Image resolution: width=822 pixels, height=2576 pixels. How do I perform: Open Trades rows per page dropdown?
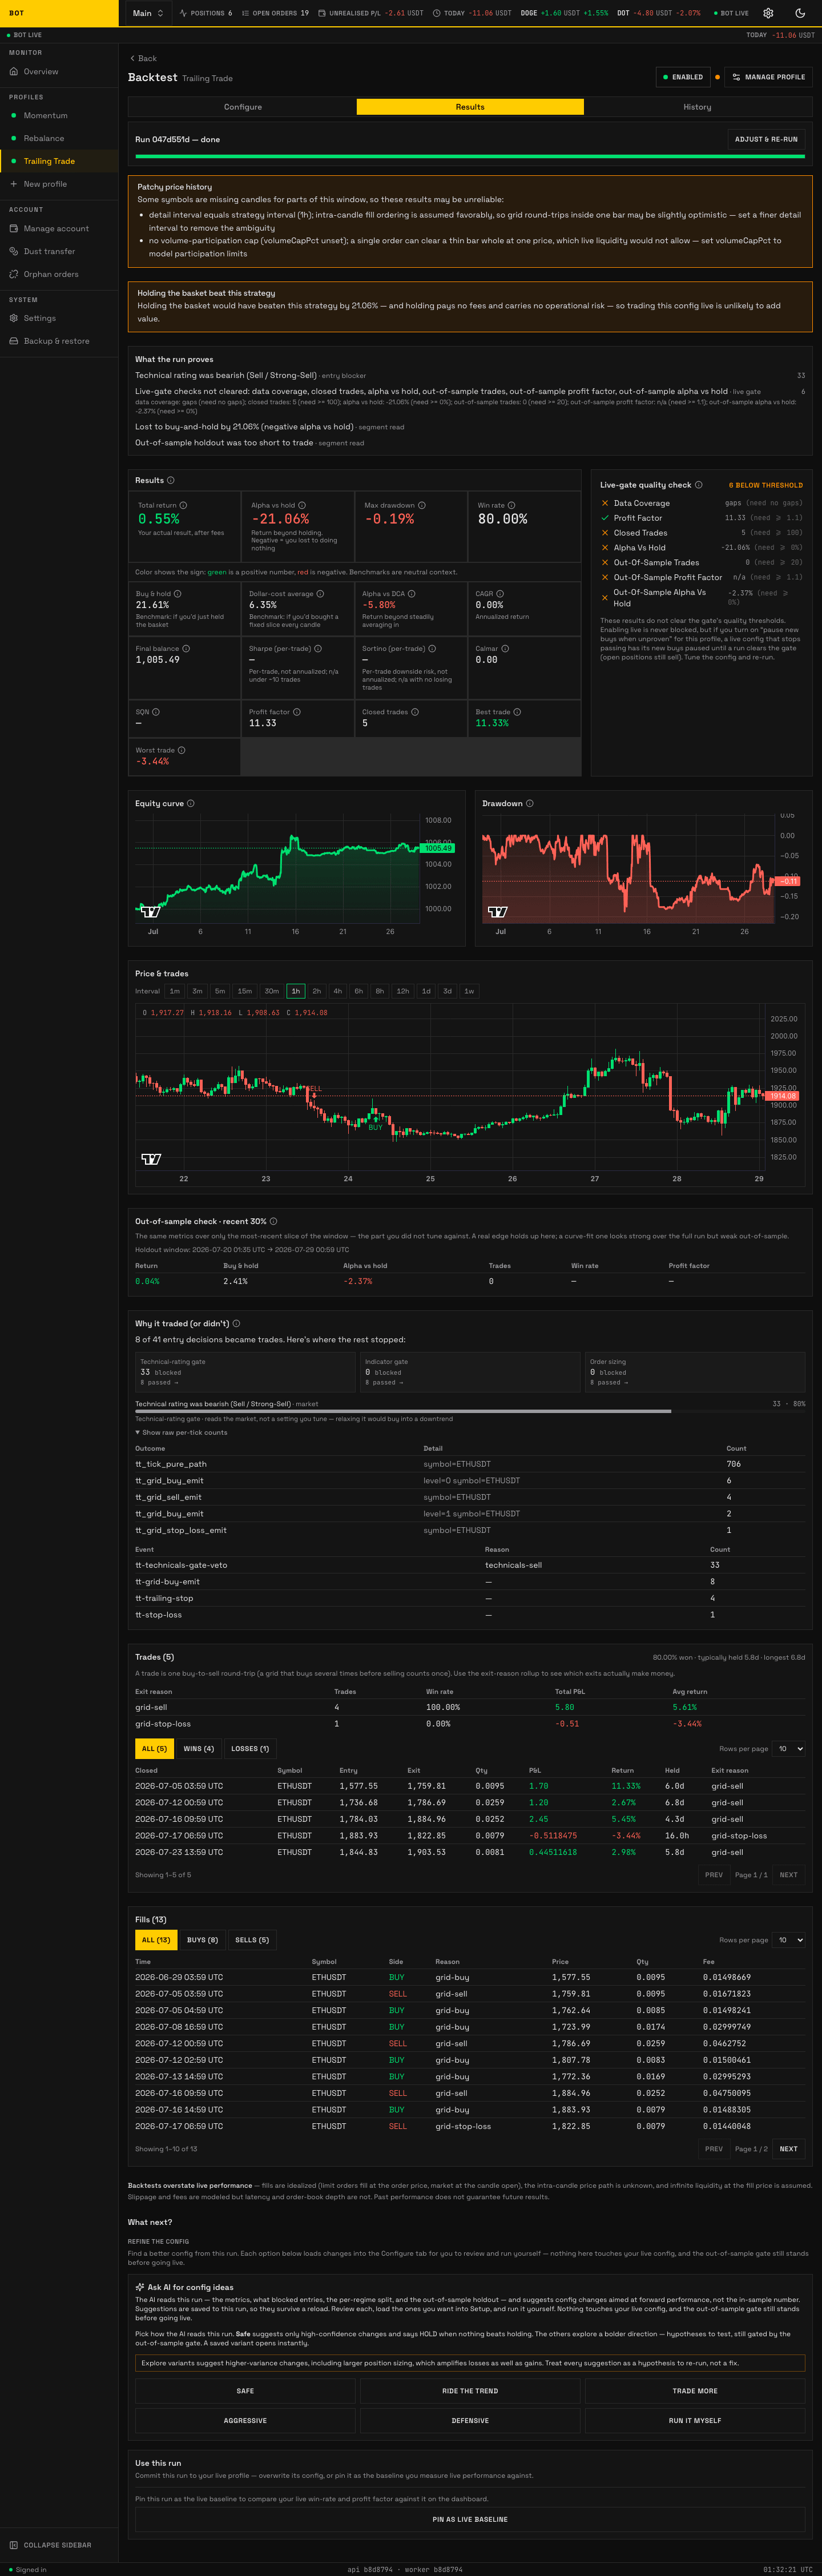pos(790,1748)
